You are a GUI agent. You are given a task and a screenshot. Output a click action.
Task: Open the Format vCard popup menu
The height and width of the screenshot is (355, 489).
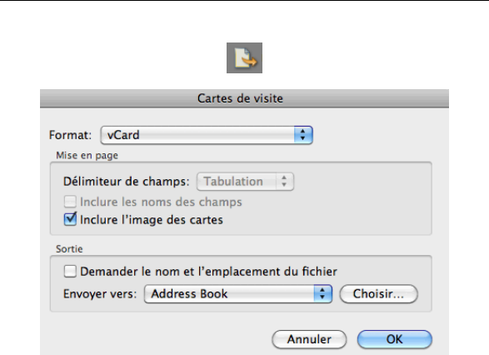(x=207, y=135)
